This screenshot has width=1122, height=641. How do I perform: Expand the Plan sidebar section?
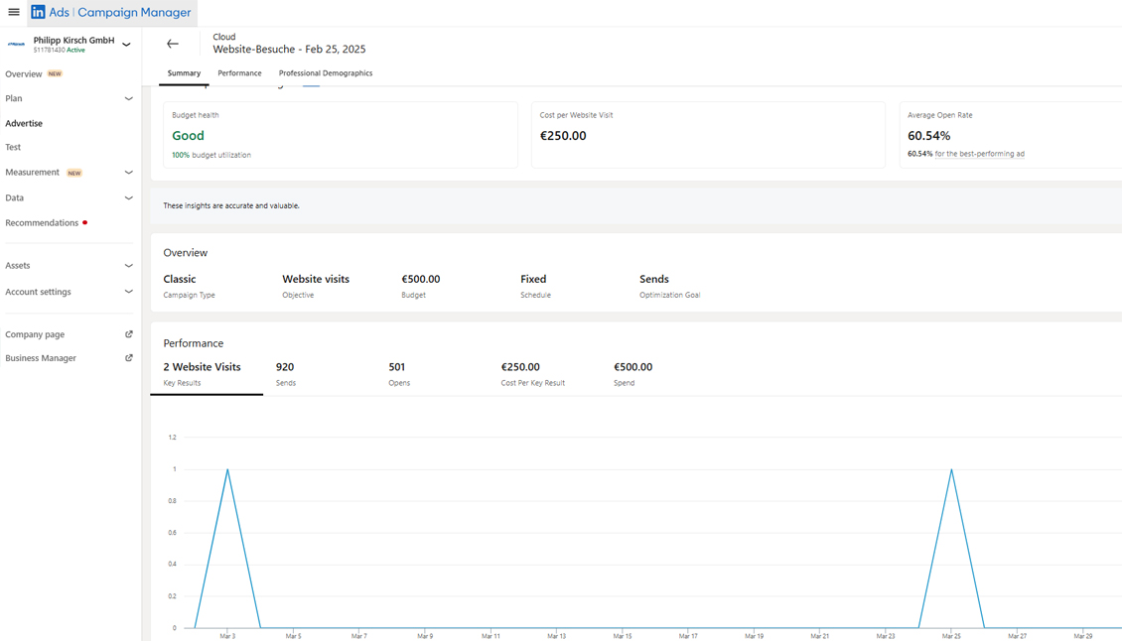tap(128, 98)
